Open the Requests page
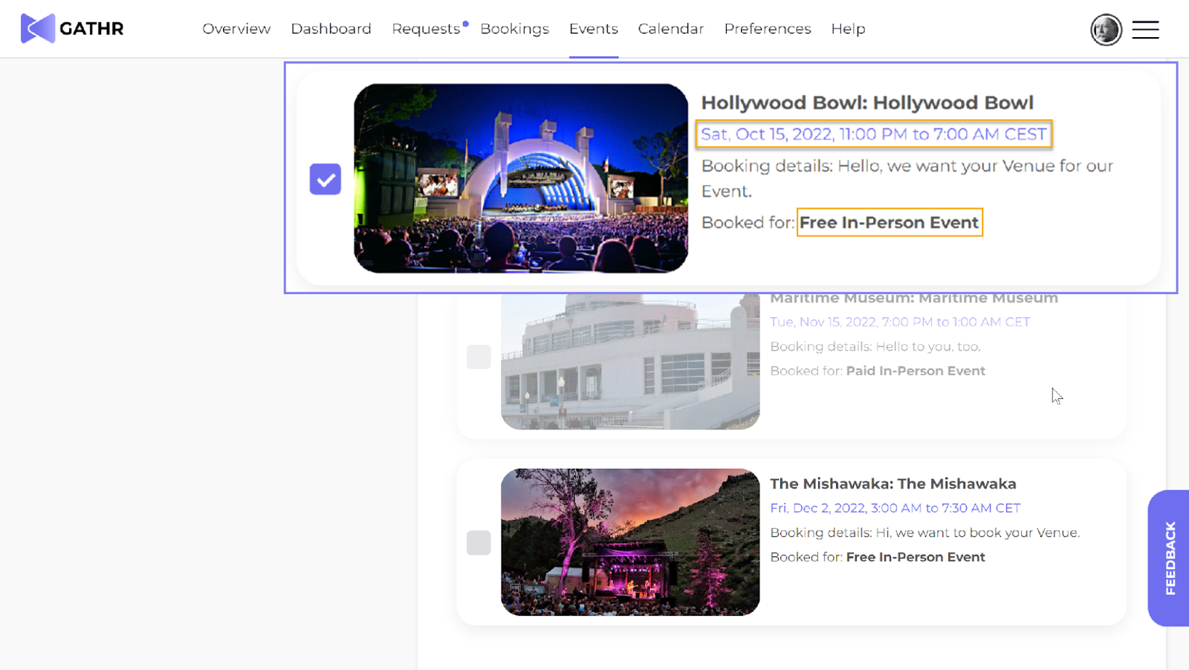The width and height of the screenshot is (1189, 670). coord(427,29)
